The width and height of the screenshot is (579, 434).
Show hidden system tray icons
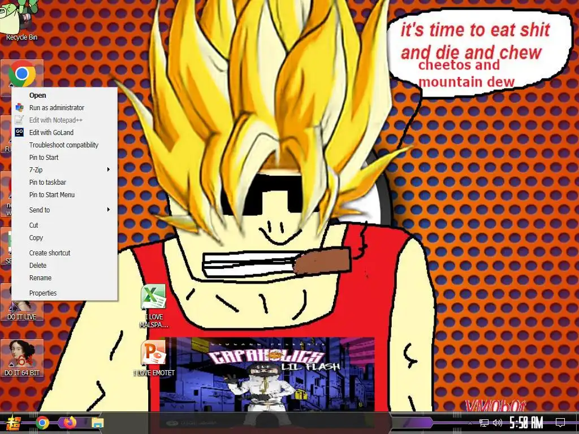coord(470,423)
